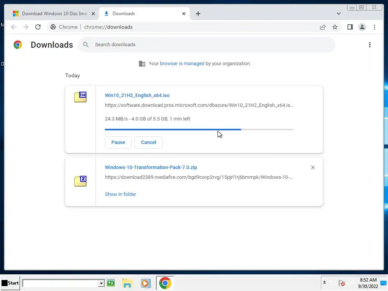This screenshot has height=291, width=388.
Task: Pause the Win10 ISO download
Action: (x=118, y=142)
